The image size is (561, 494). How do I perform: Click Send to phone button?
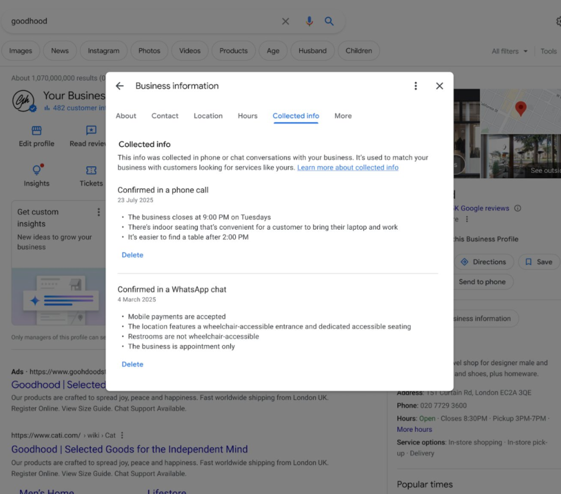482,282
